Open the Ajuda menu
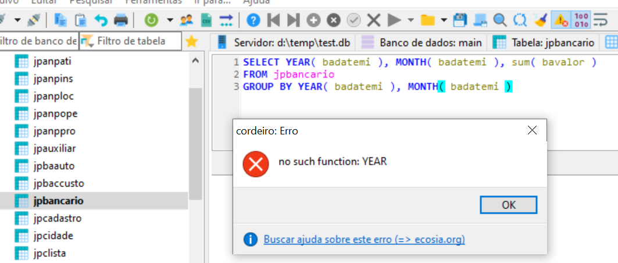The image size is (618, 263). coord(256,2)
